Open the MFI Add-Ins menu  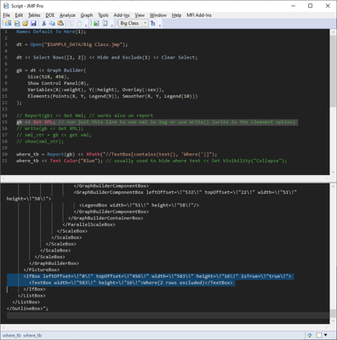click(x=199, y=15)
